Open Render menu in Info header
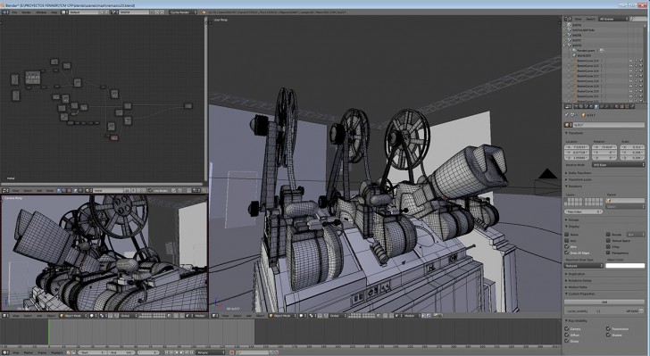Image resolution: width=650 pixels, height=356 pixels. coord(26,12)
